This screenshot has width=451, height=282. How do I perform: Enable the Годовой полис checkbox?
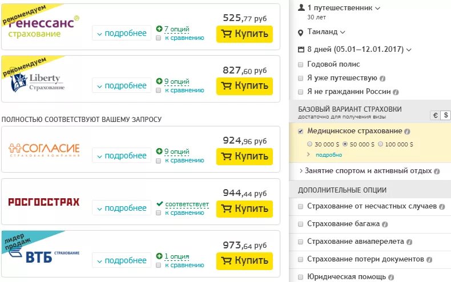[301, 64]
